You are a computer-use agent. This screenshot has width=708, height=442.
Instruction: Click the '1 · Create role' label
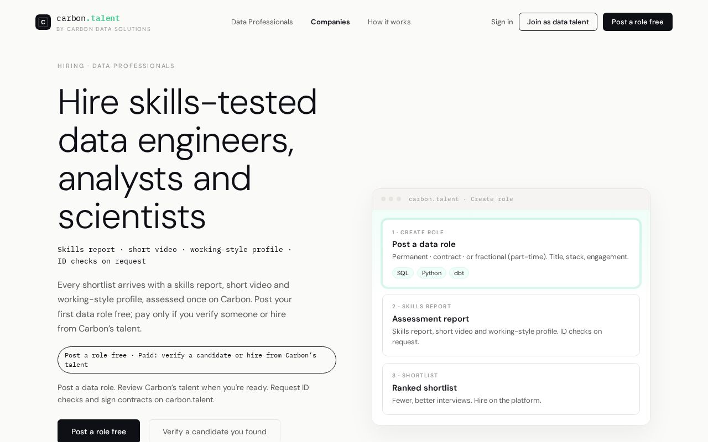point(418,233)
